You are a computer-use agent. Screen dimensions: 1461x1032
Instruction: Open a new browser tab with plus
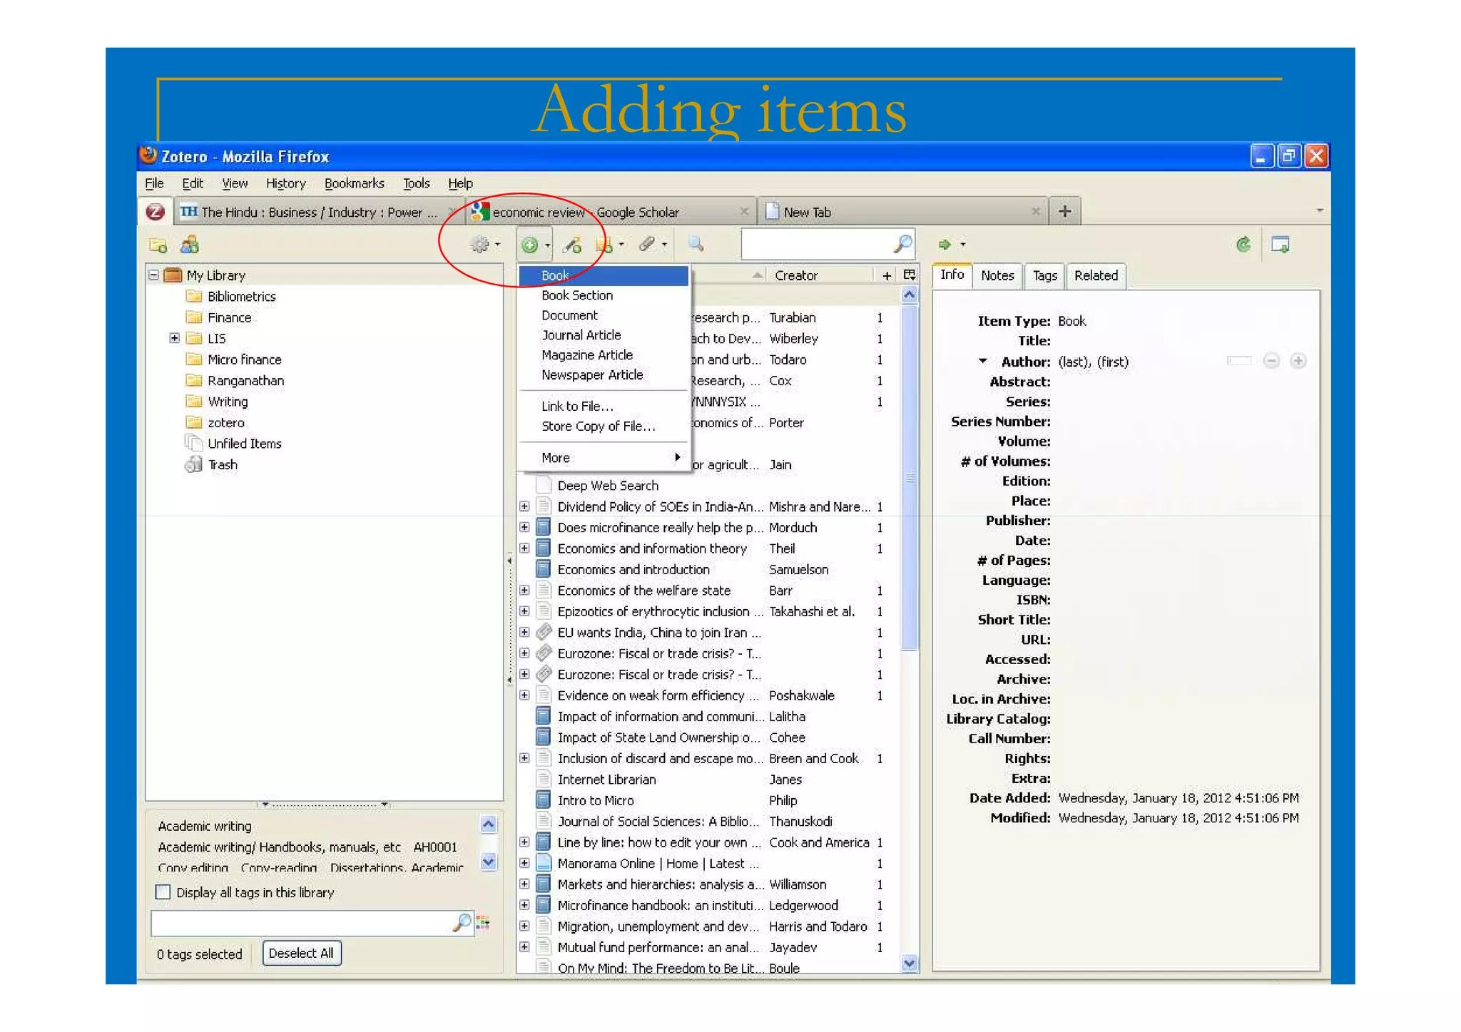pyautogui.click(x=1064, y=211)
